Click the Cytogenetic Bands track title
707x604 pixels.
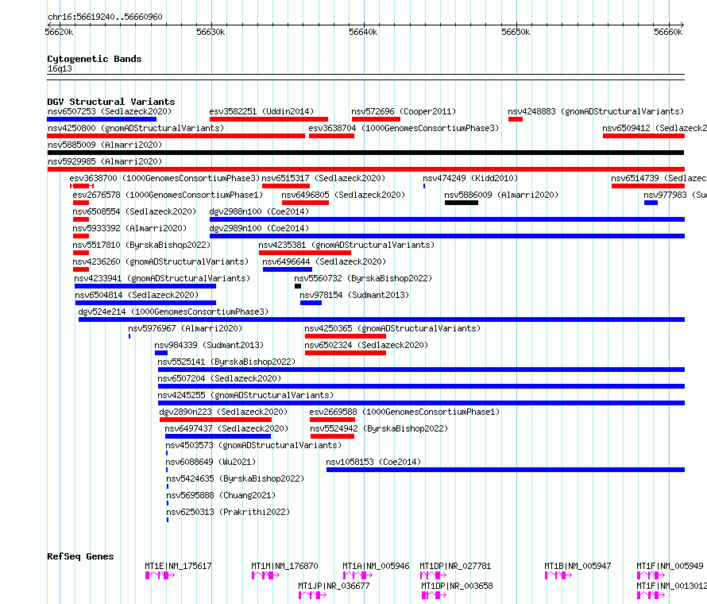click(95, 59)
